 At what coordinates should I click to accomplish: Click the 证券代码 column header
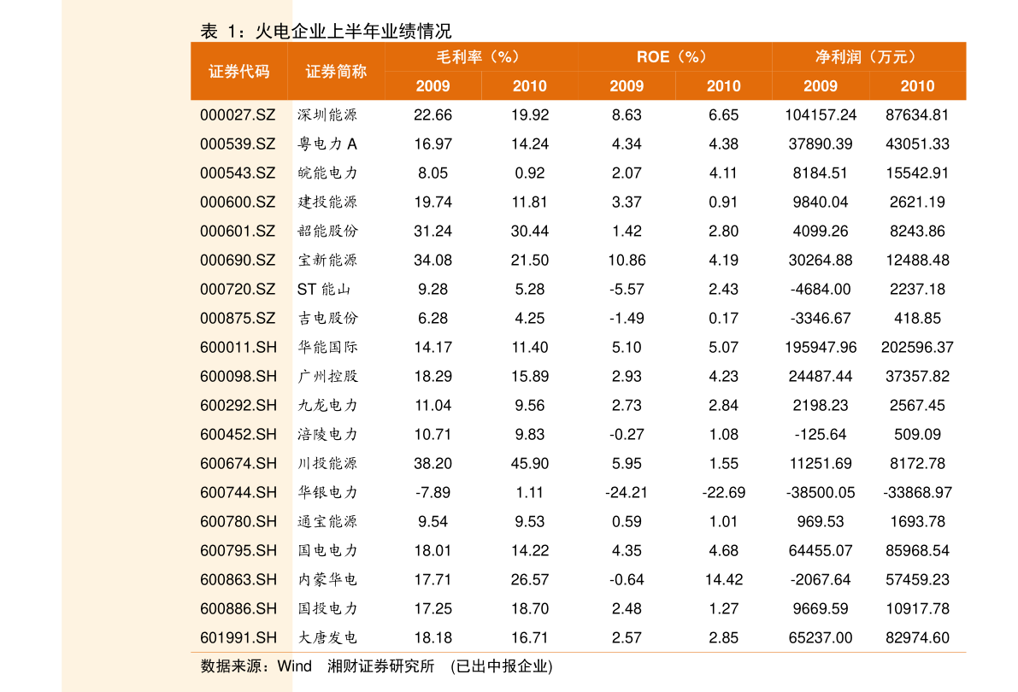pos(238,72)
